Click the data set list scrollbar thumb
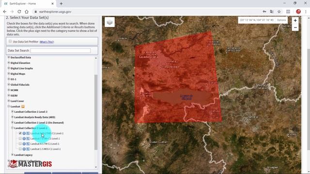310x174 pixels. pos(96,112)
